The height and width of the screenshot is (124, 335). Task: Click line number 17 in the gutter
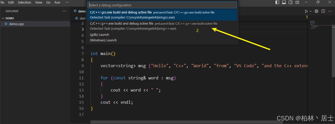[x=81, y=114]
